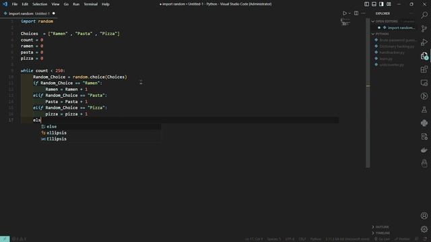Open the Selection menu
Viewport: 431px width, 242px height.
click(40, 4)
